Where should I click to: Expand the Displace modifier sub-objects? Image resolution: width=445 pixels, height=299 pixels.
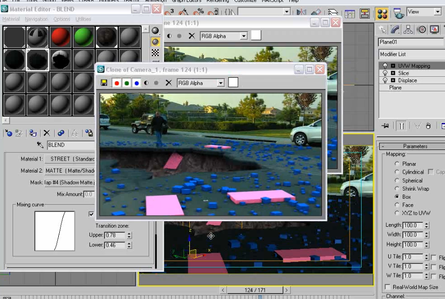[393, 80]
